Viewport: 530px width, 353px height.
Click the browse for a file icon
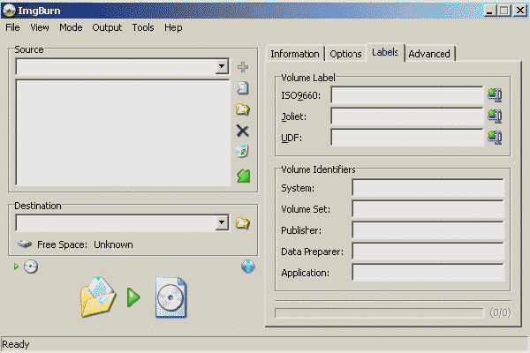(x=243, y=88)
